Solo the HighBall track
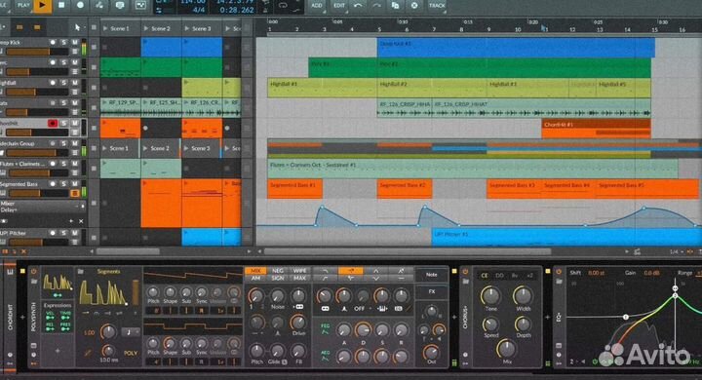702x380 pixels. (64, 83)
